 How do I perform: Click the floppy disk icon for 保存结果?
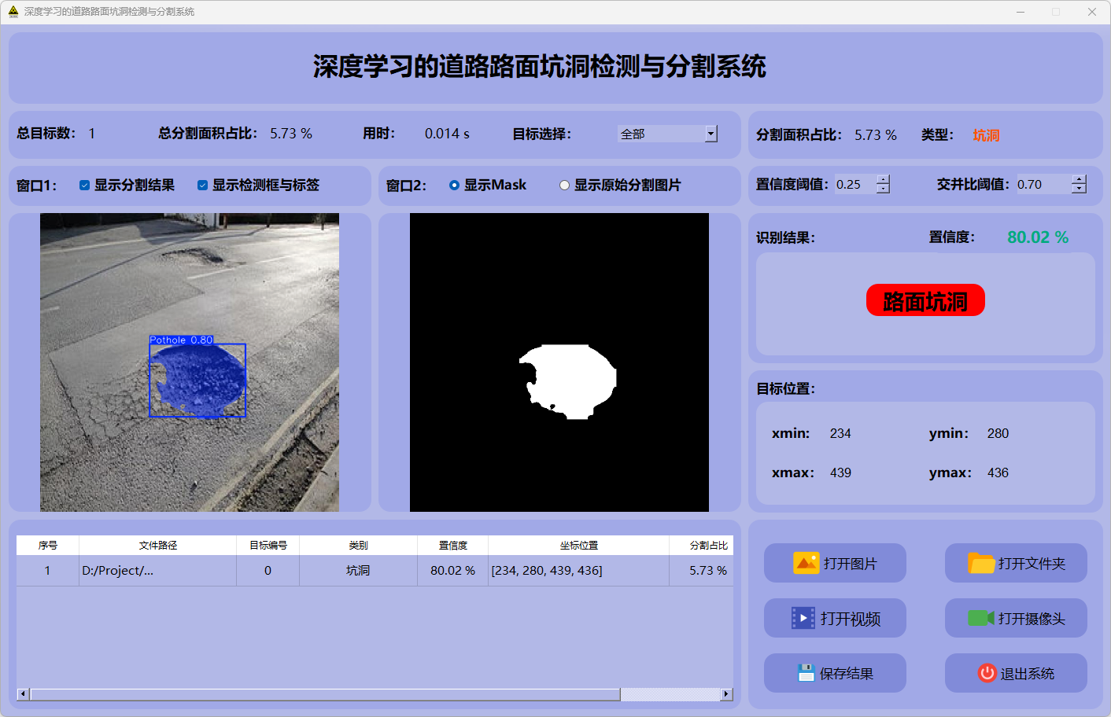805,673
